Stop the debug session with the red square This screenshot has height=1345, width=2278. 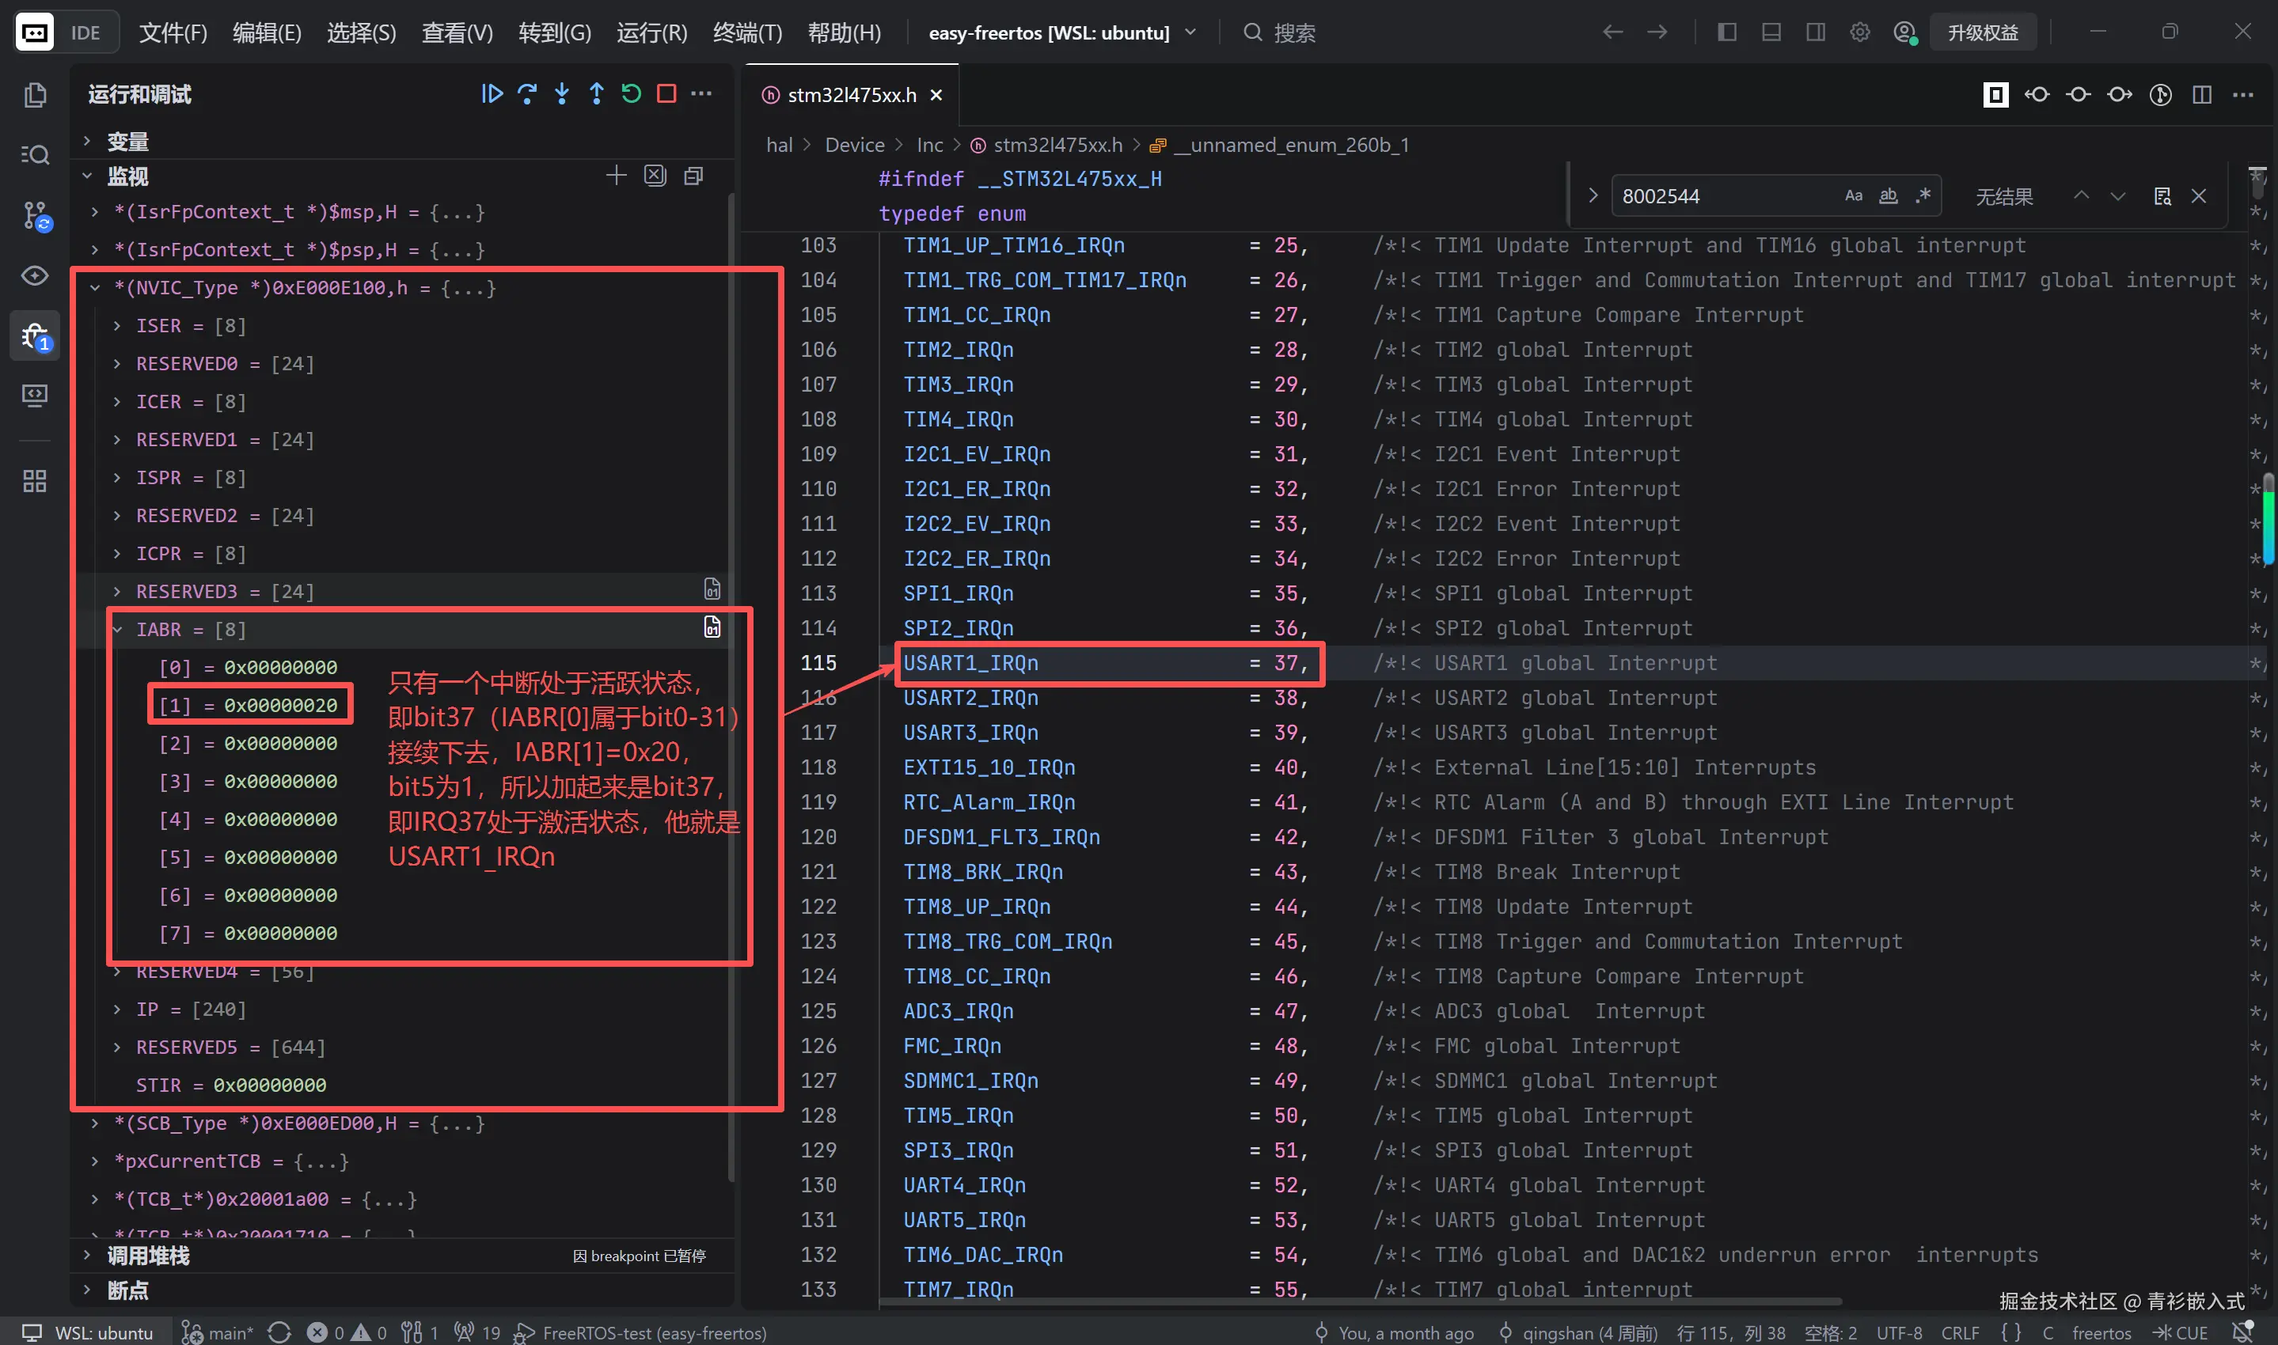(666, 94)
